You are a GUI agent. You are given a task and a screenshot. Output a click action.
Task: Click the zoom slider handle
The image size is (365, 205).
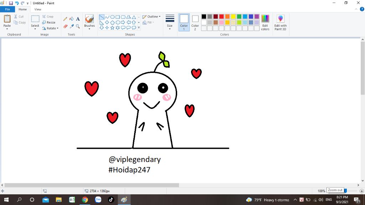[x=345, y=191]
